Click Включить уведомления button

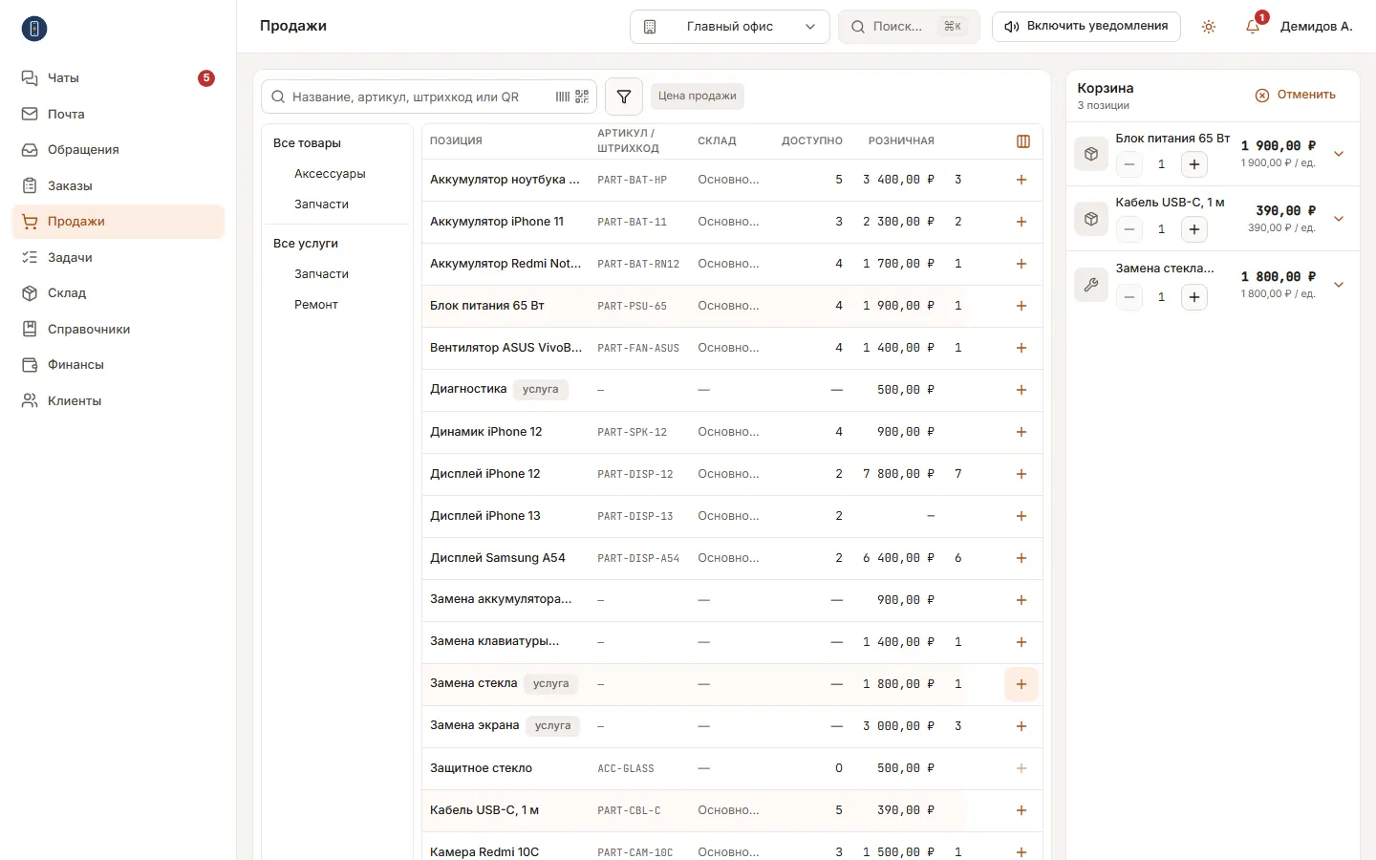point(1086,27)
